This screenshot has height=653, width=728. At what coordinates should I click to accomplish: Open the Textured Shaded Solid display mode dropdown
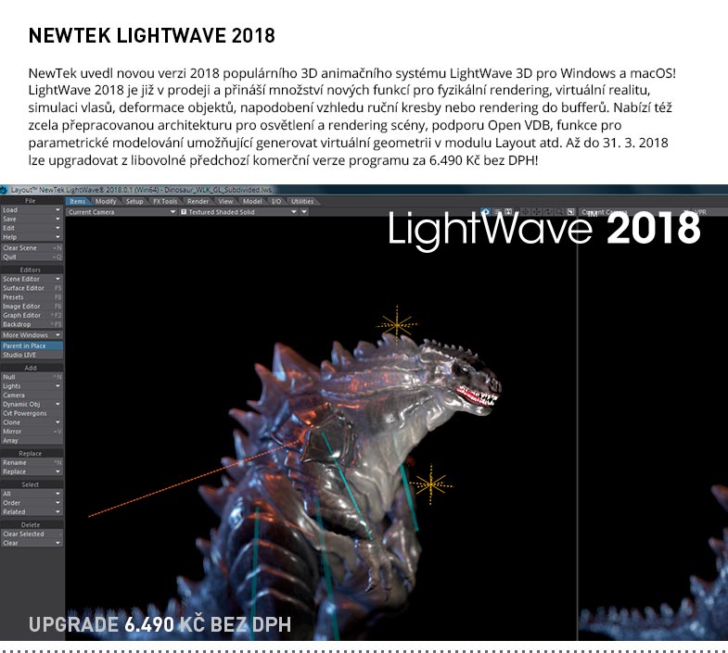(239, 212)
